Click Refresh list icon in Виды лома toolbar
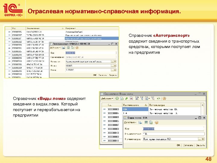Screen dimensions: 217x163 tap(159, 98)
